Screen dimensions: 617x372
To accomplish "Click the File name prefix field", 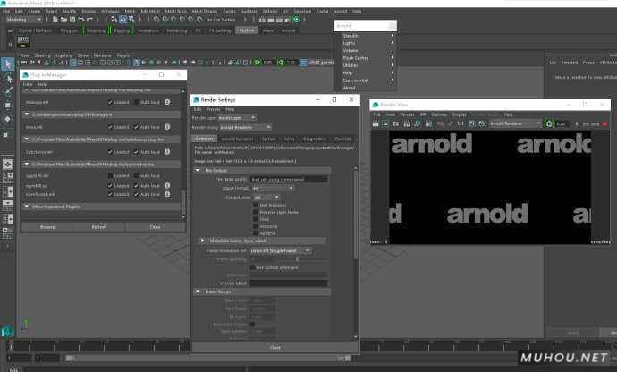I will [x=289, y=180].
